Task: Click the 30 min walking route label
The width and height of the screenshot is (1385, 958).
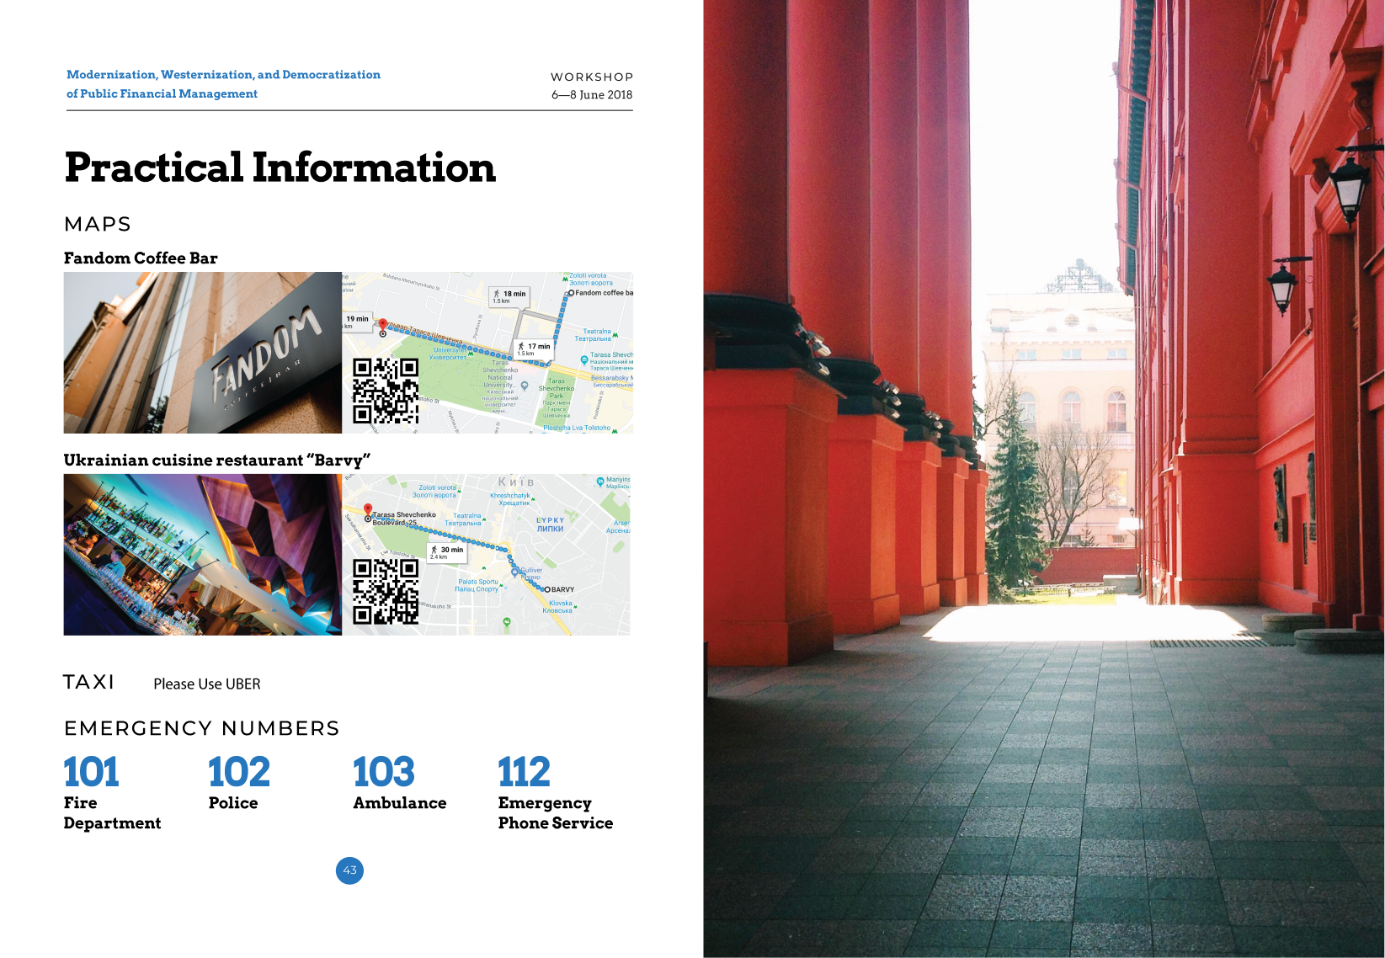Action: 447,551
